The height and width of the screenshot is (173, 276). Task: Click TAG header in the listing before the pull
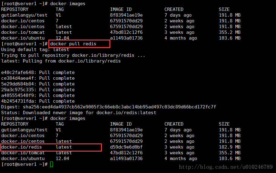point(60,9)
